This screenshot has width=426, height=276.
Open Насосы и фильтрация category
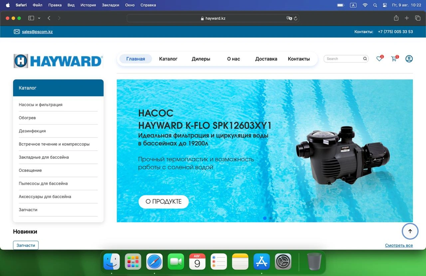[x=41, y=104]
